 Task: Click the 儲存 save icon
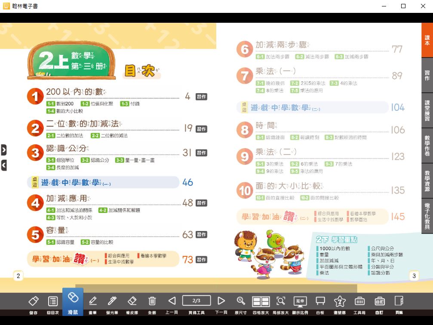(34, 301)
